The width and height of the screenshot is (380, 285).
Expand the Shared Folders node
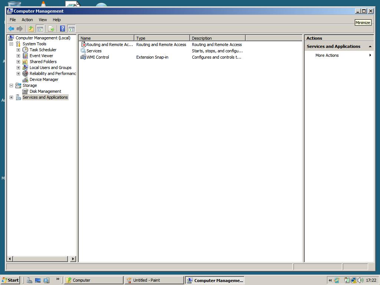(18, 62)
